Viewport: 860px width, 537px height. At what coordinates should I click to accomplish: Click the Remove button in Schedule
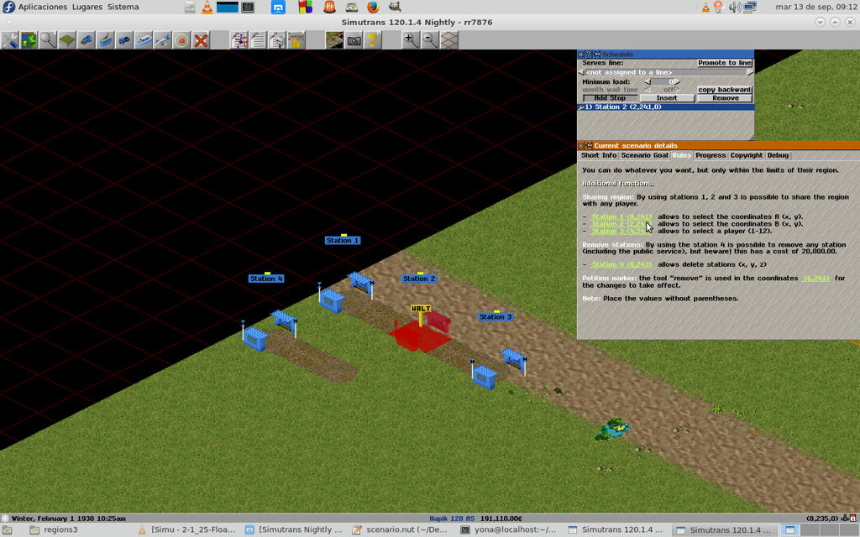click(725, 98)
